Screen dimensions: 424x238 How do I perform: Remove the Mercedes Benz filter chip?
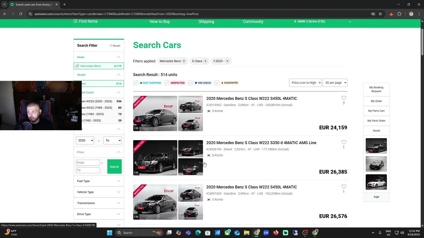(x=184, y=61)
